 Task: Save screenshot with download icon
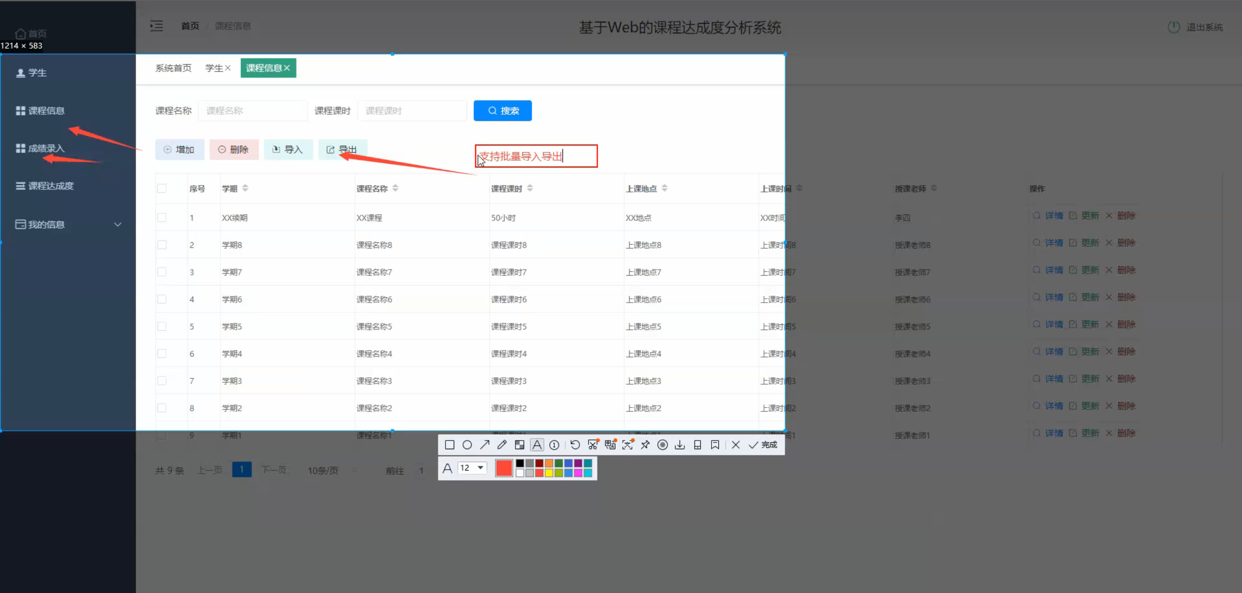(x=680, y=445)
